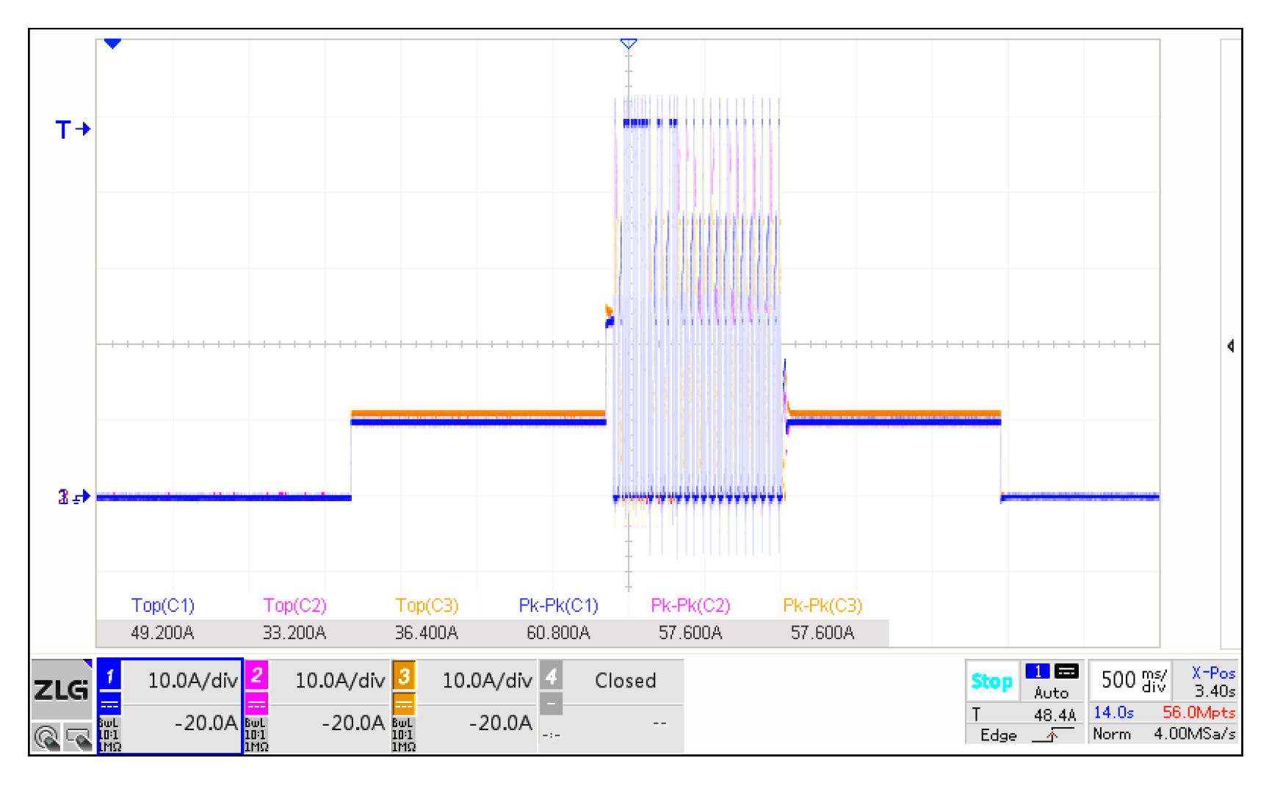
Task: Open channel 1 10.0A/div vertical scale
Action: point(192,681)
